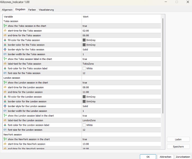Click string icon beside 'start-time for the NewYork session'
This screenshot has width=192, height=159.
pyautogui.click(x=5, y=144)
